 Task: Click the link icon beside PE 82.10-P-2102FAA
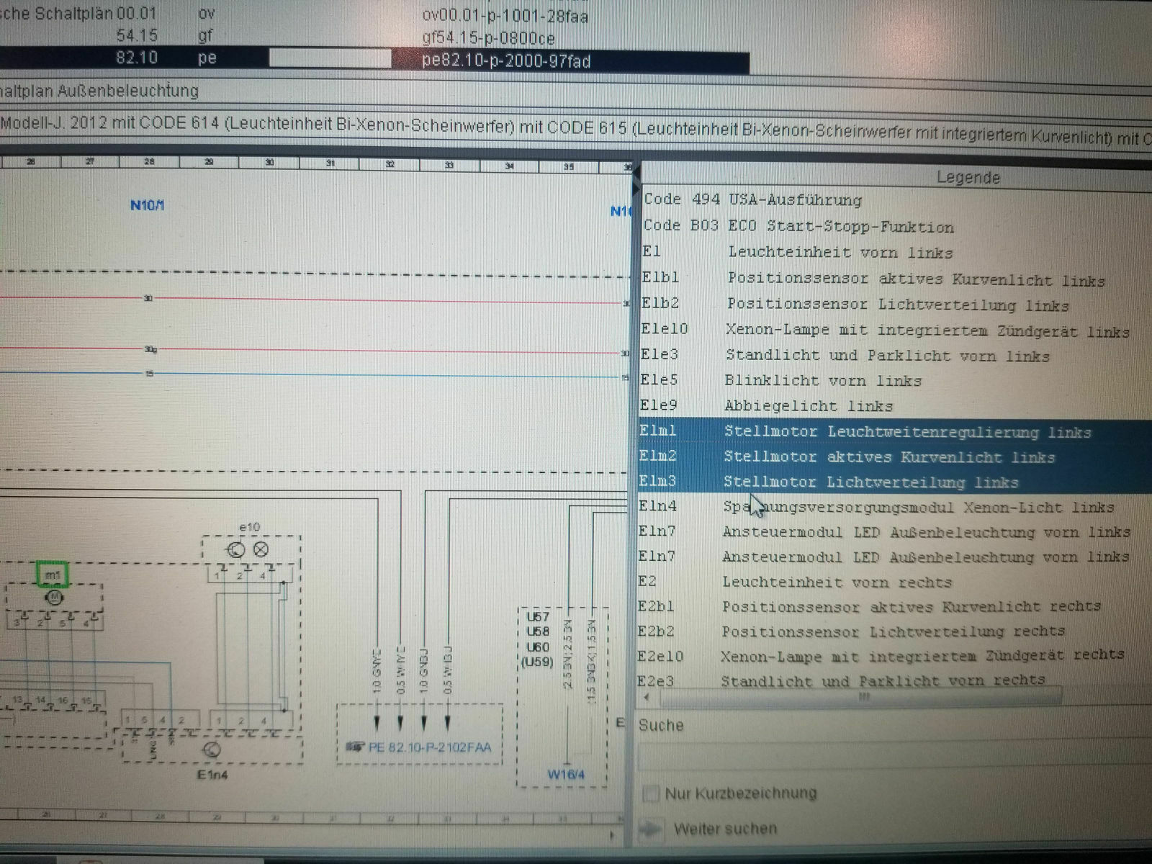(x=354, y=748)
